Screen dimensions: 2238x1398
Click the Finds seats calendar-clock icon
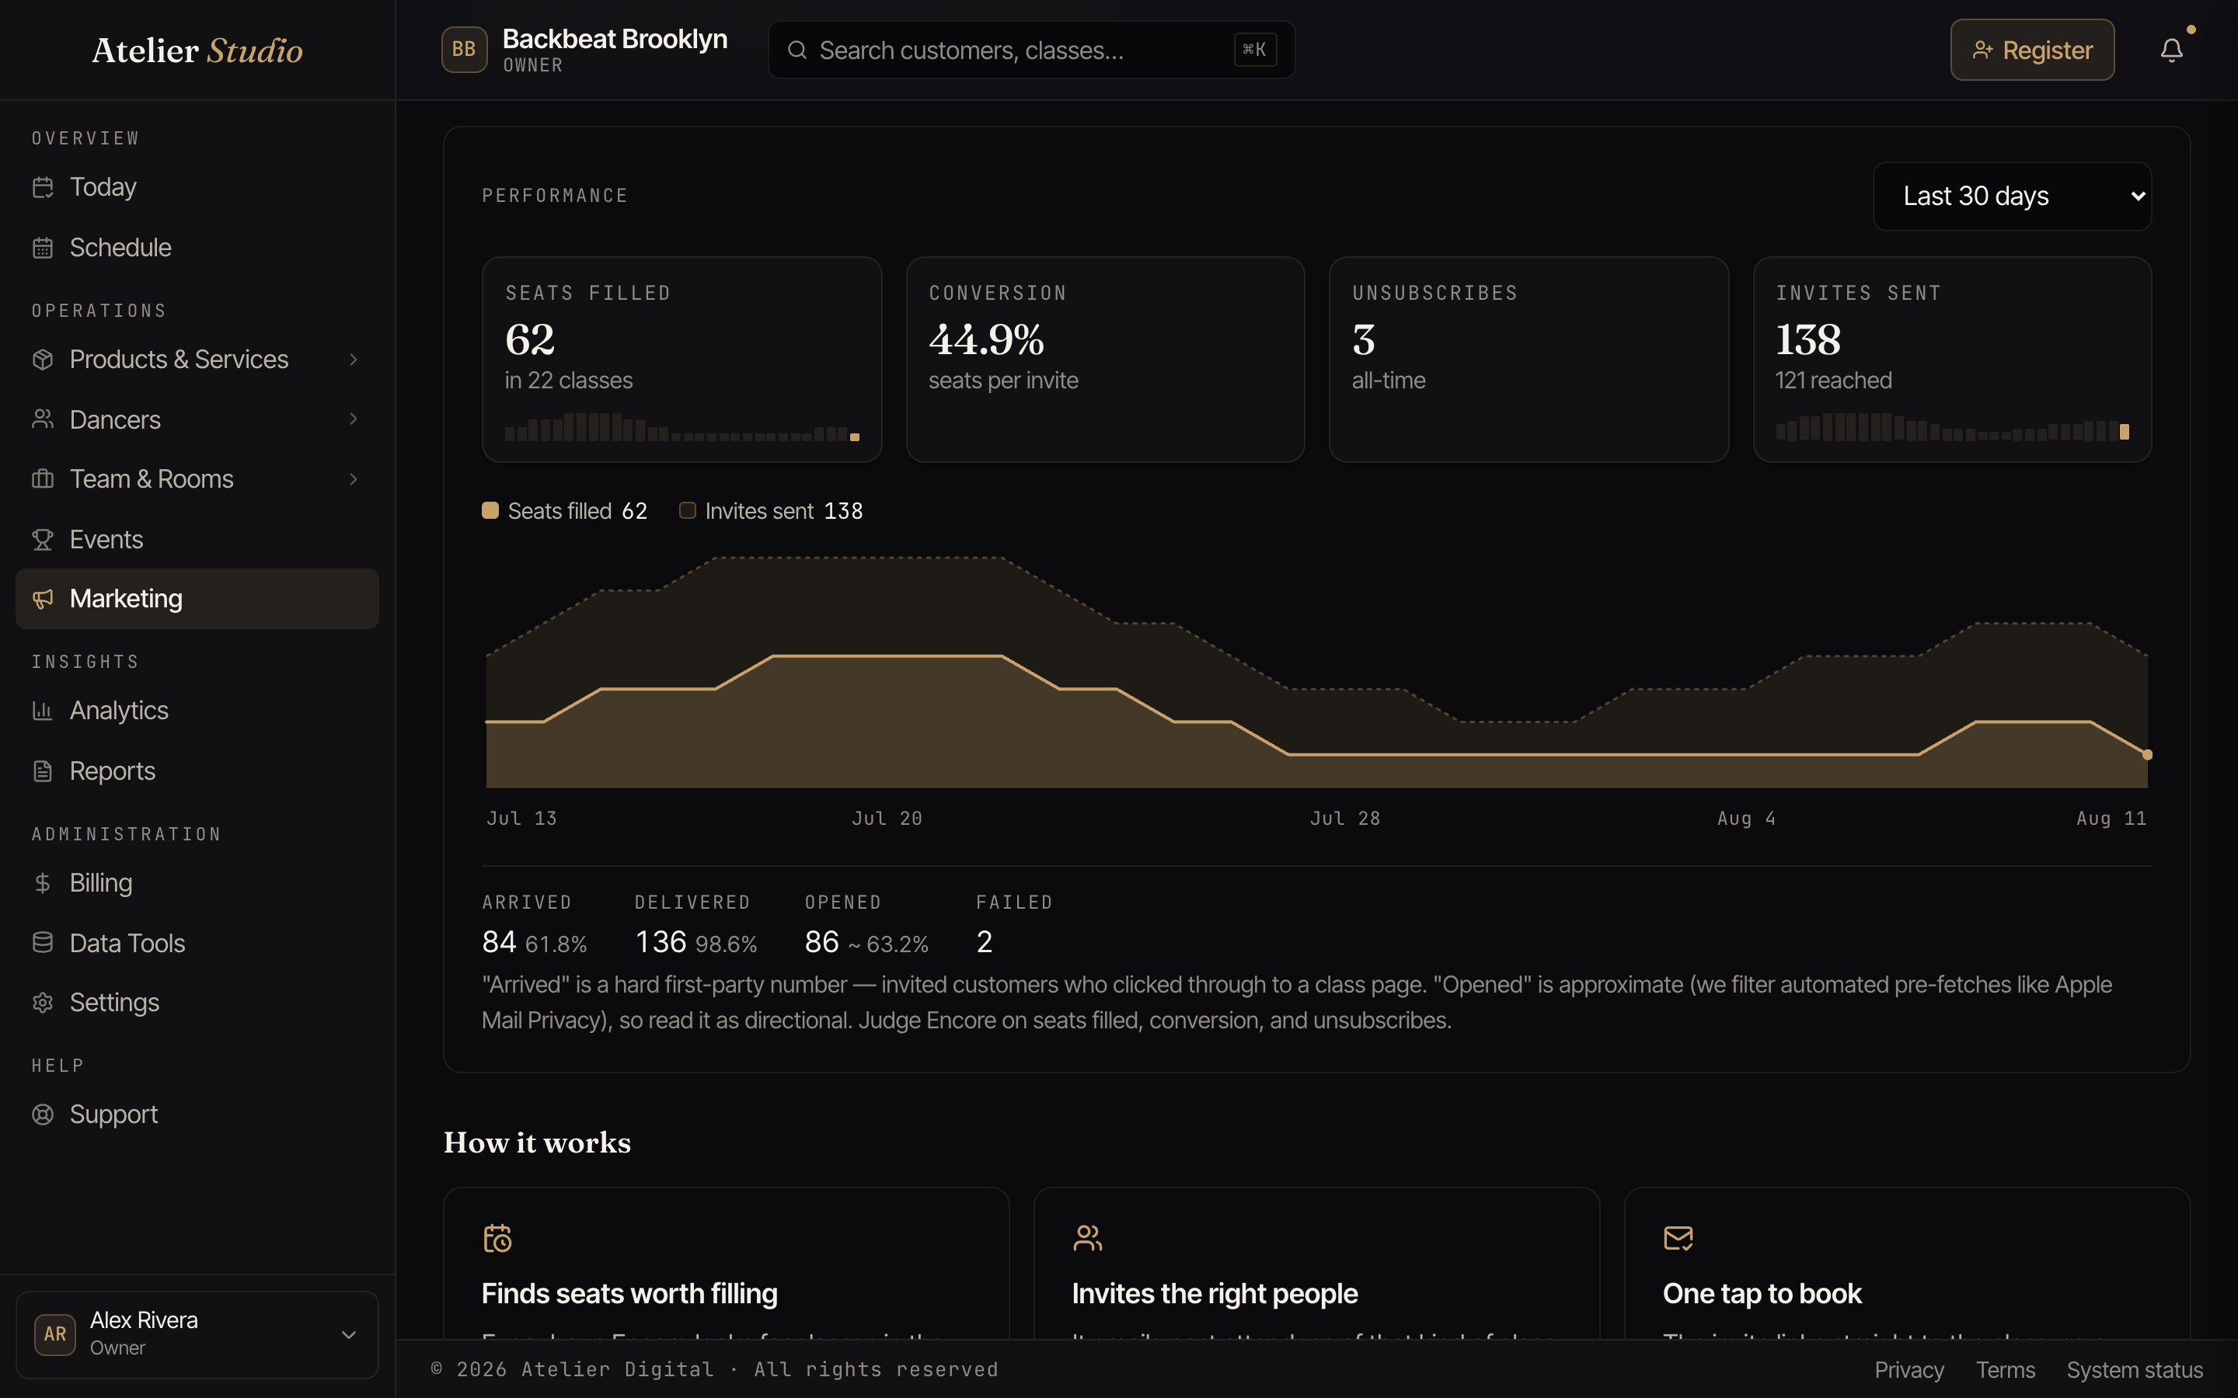(497, 1238)
